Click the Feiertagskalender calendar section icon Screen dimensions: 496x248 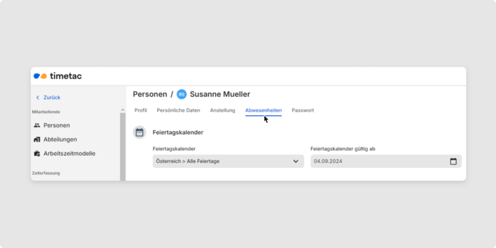coord(139,132)
